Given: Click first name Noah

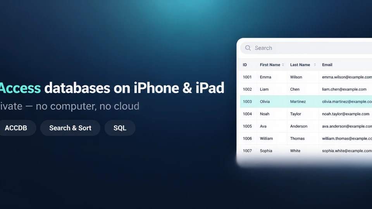Looking at the screenshot, I should [265, 114].
